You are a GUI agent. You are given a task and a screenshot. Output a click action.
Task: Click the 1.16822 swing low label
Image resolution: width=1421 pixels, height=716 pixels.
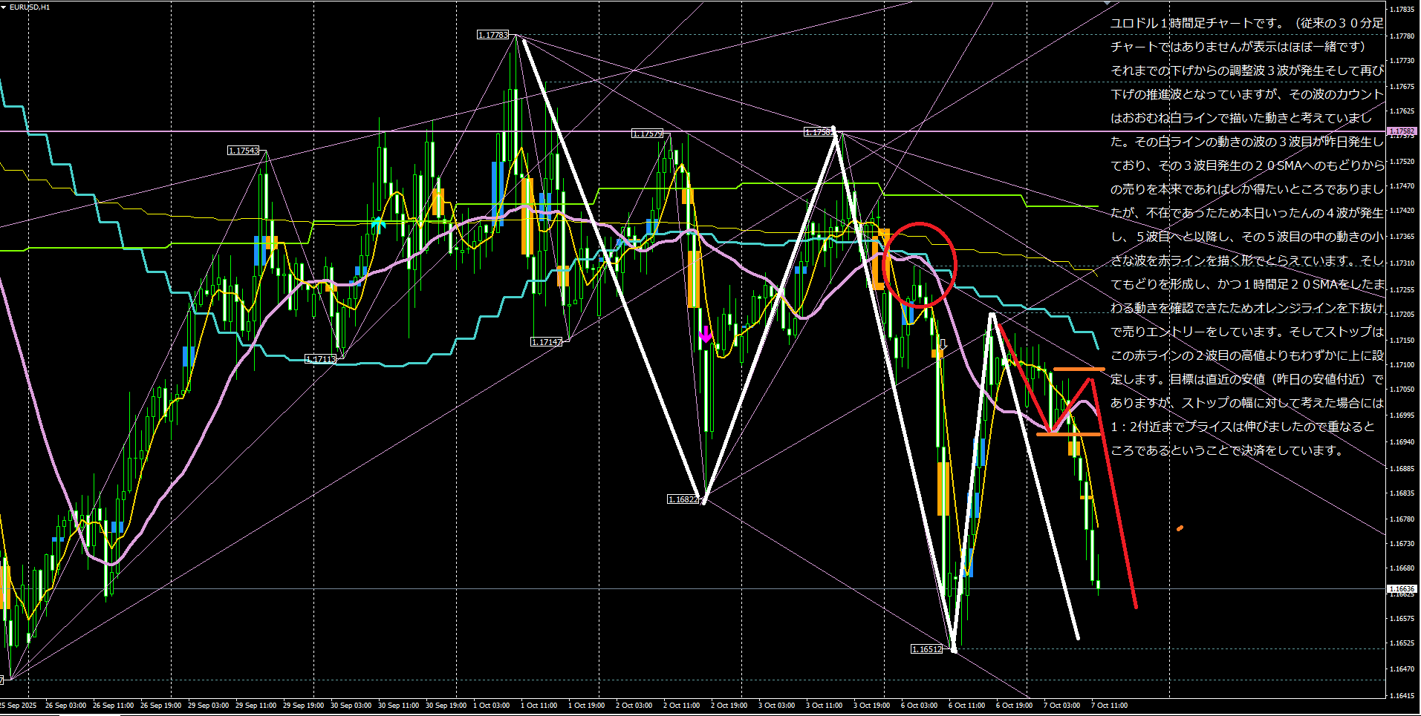click(x=683, y=499)
